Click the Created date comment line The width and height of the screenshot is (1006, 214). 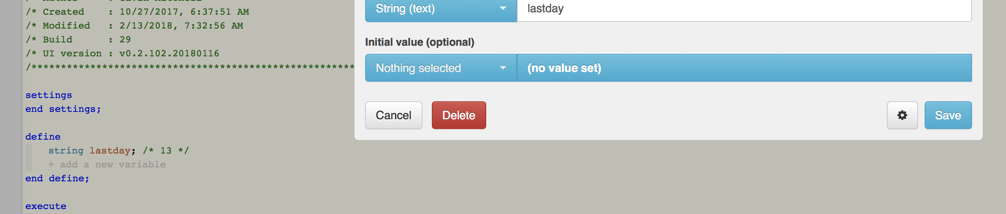(x=137, y=12)
